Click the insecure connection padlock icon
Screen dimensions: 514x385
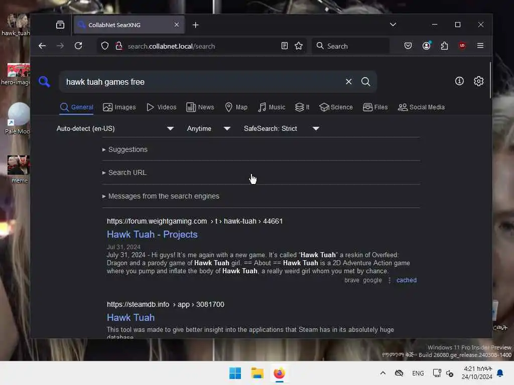click(119, 46)
